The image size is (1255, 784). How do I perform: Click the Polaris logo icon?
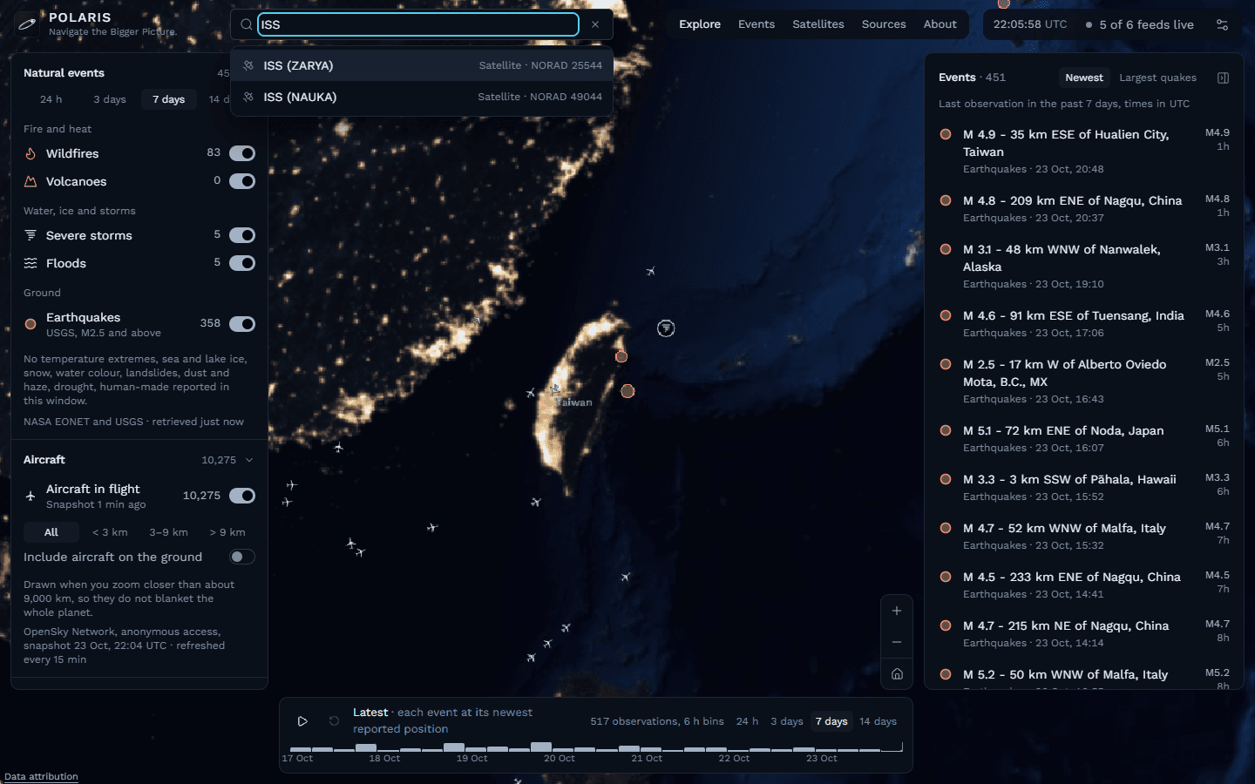tap(27, 24)
